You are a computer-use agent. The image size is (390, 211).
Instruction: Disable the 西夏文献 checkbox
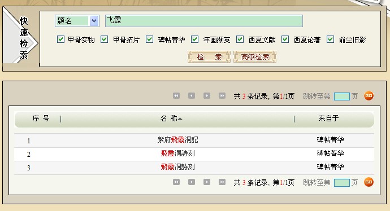click(240, 39)
